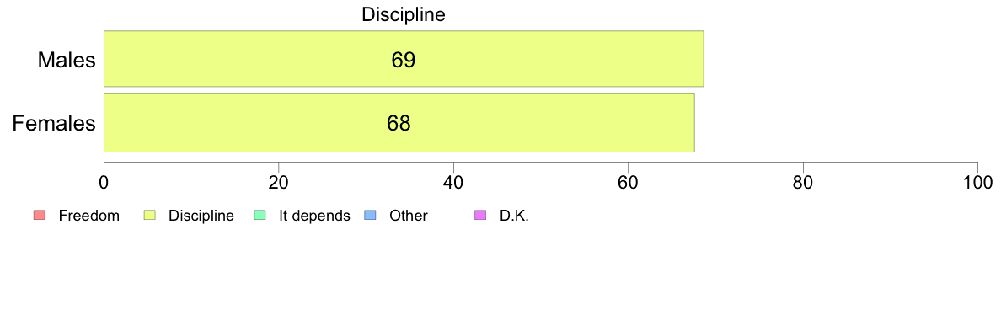Click the 100 tick label on axis
Viewport: 1001px width, 310px height.
pos(978,182)
